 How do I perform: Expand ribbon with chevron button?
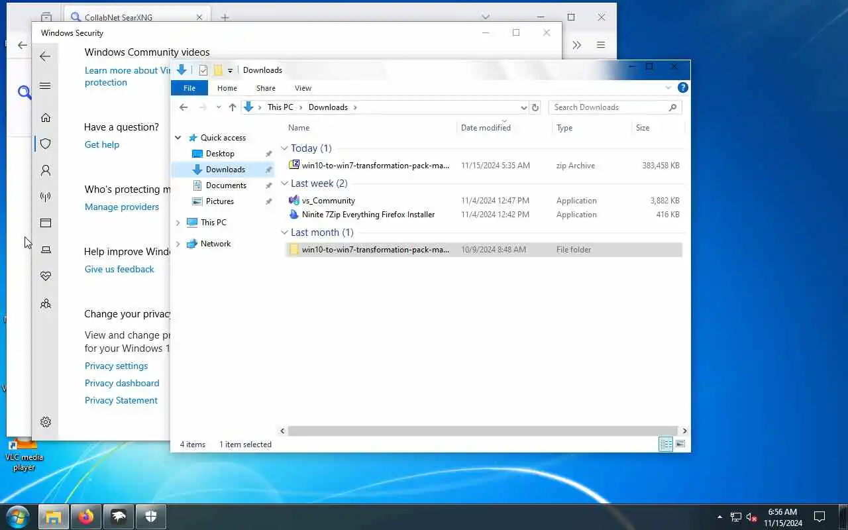point(668,87)
